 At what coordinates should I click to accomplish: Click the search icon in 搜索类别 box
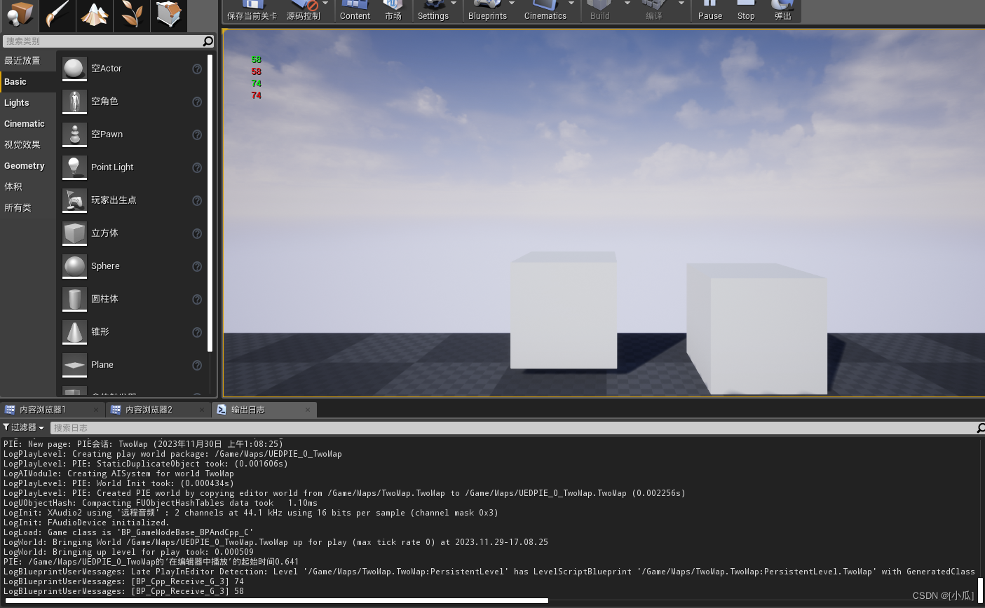(x=208, y=41)
